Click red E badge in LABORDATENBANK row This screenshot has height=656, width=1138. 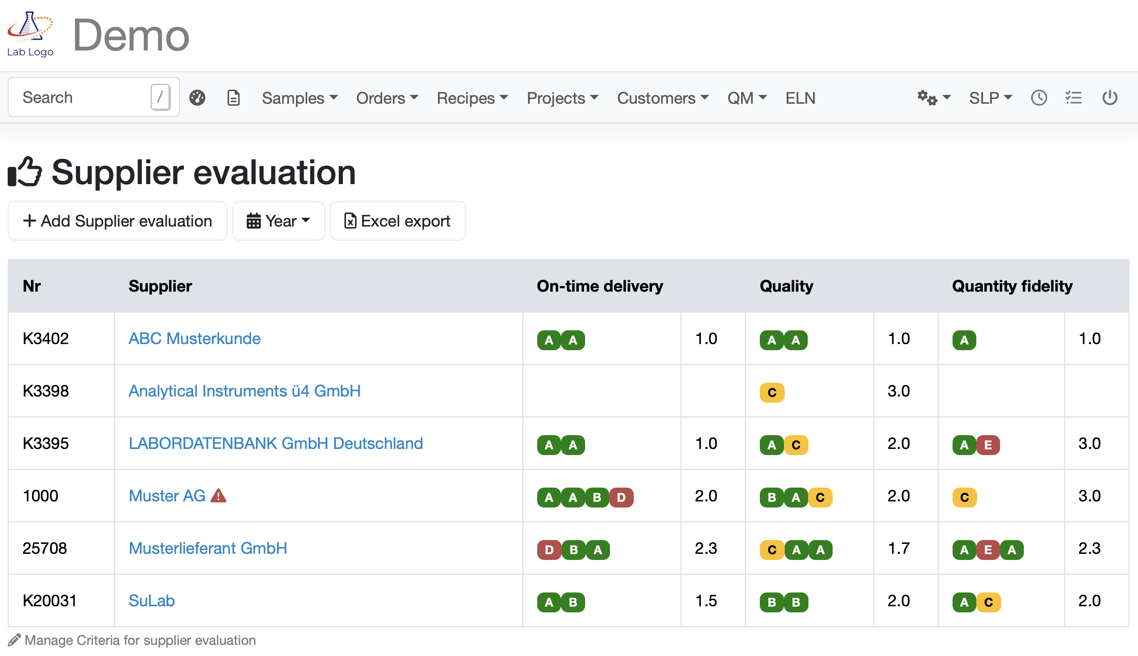(988, 445)
